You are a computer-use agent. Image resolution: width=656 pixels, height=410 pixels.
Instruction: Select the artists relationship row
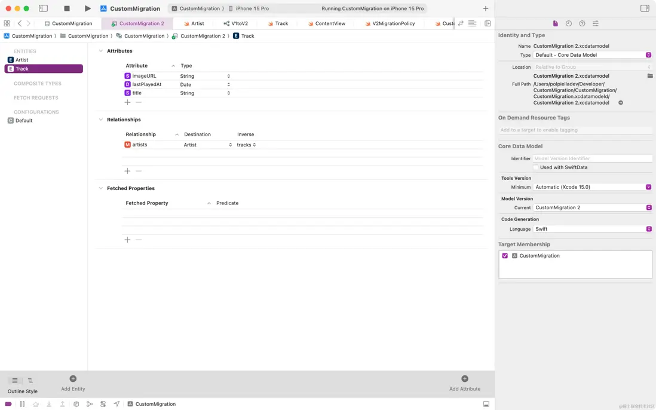tap(302, 145)
